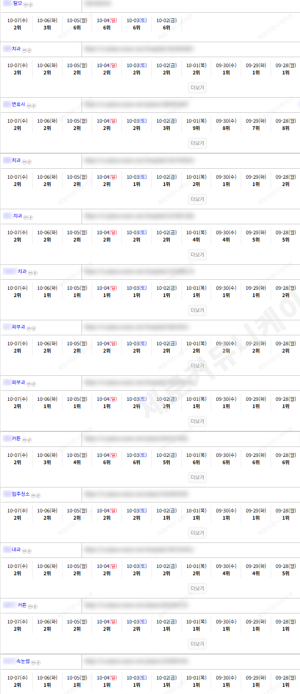
Task: Click the 'm' icon next to 속눈썹
Action: coord(33,662)
